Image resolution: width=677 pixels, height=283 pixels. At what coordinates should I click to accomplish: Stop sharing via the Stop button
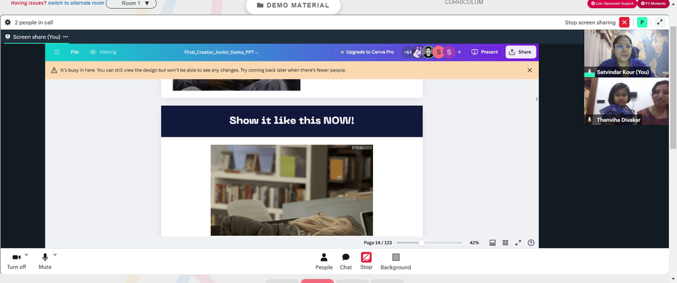coord(366,261)
